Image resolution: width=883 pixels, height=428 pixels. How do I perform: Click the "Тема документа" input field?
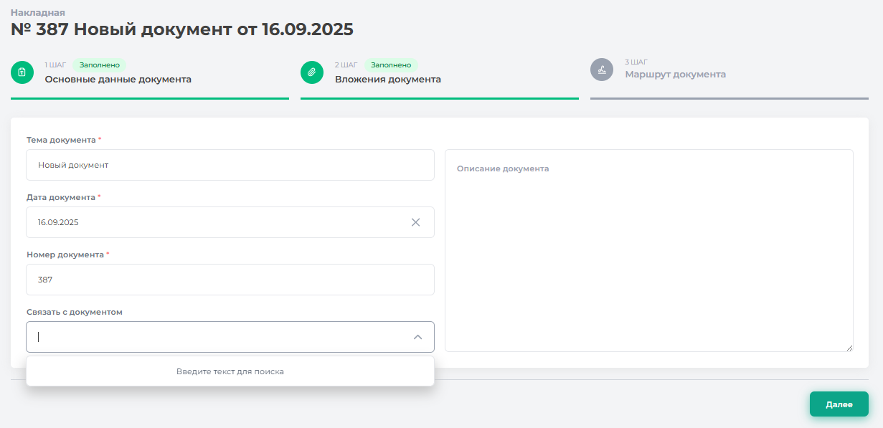point(230,165)
